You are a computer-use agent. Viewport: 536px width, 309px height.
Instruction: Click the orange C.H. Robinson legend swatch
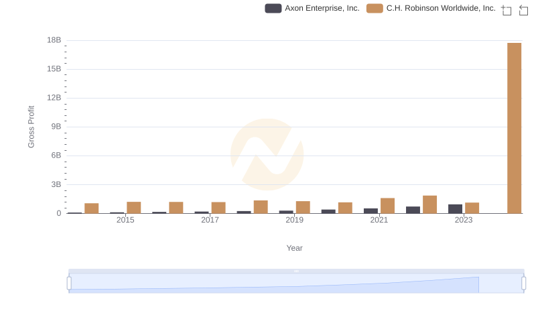375,8
